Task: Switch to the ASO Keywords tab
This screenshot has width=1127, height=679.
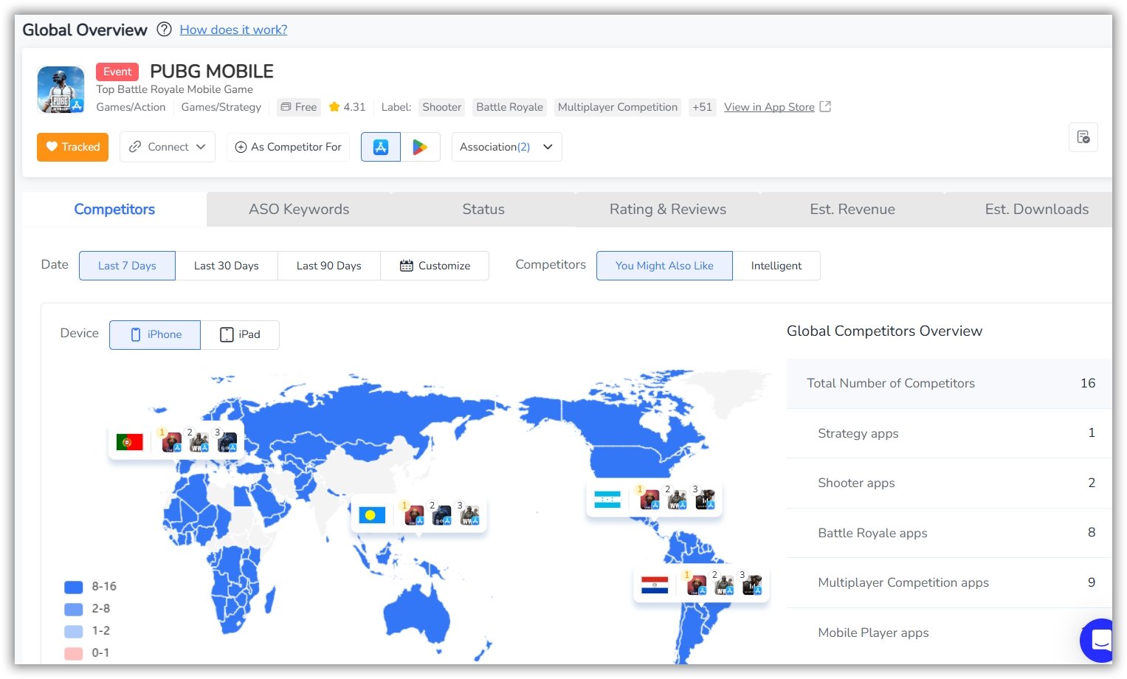Action: coord(299,209)
